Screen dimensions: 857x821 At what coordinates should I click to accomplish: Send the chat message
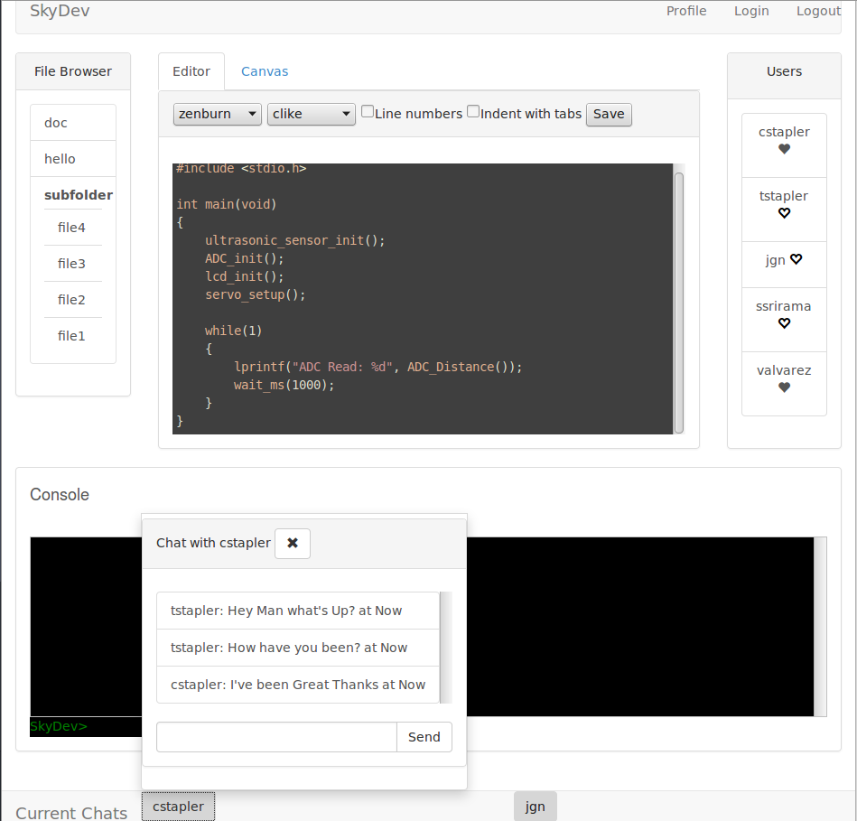pyautogui.click(x=424, y=737)
